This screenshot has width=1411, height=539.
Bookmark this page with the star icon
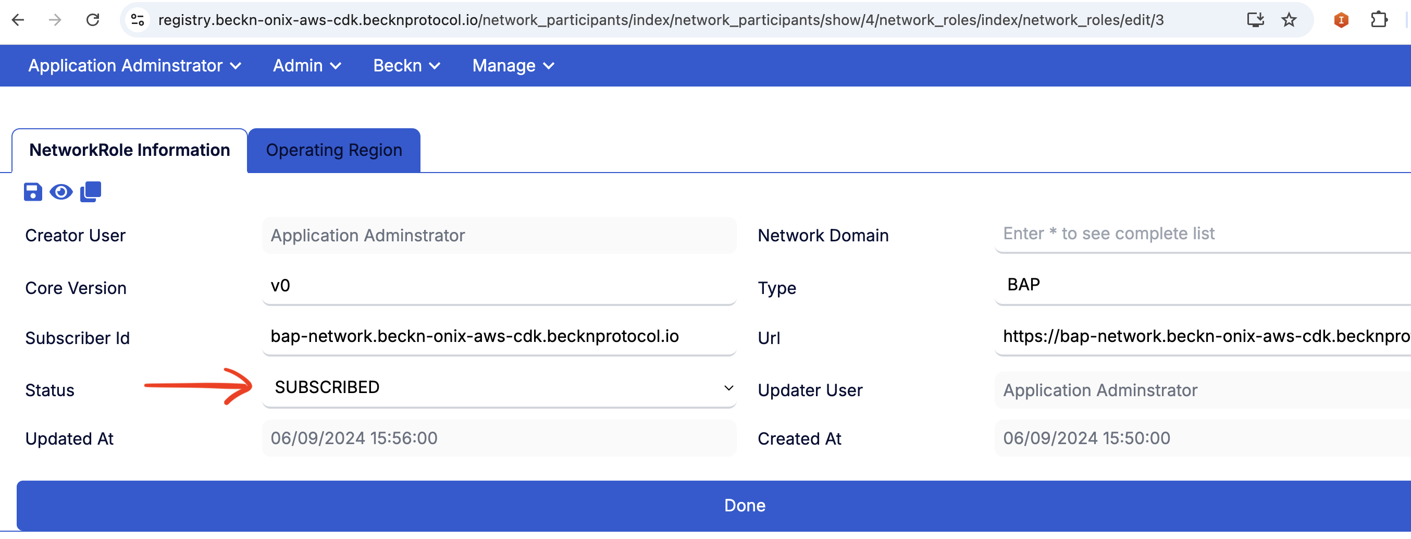tap(1289, 20)
